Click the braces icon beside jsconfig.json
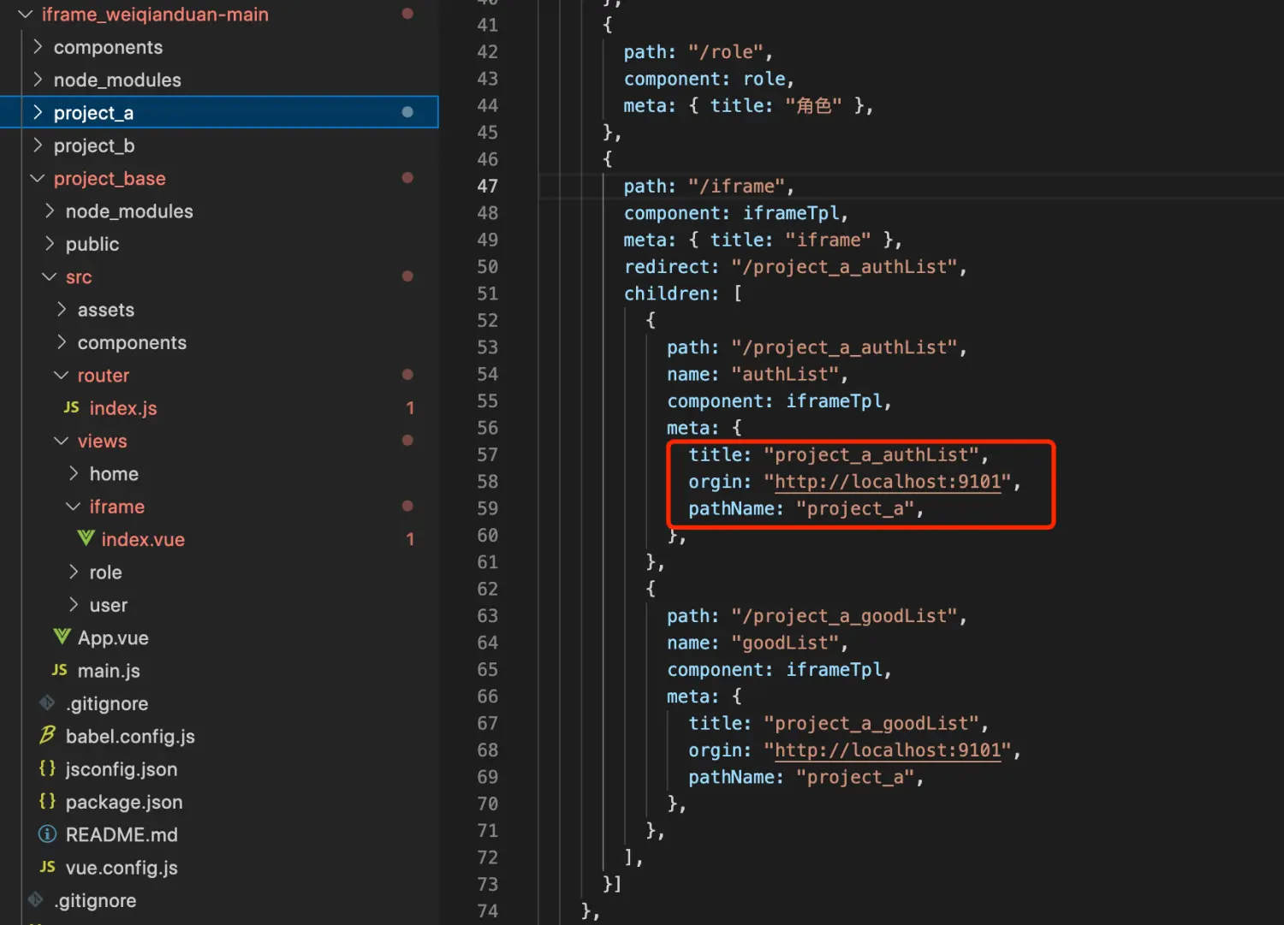The height and width of the screenshot is (925, 1284). pos(48,768)
